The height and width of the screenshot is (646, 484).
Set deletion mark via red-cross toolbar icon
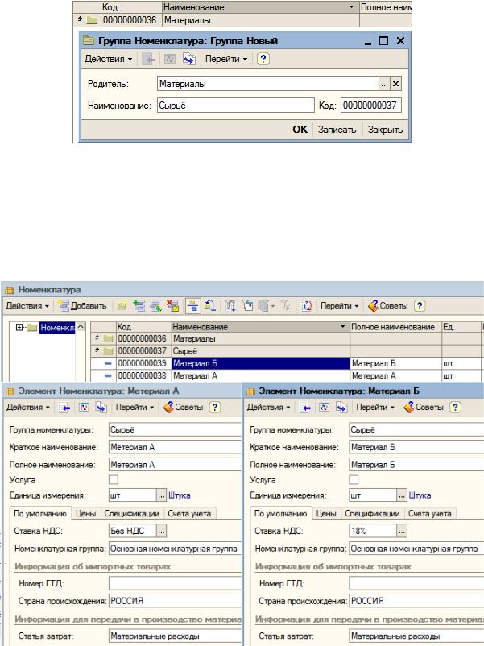172,306
